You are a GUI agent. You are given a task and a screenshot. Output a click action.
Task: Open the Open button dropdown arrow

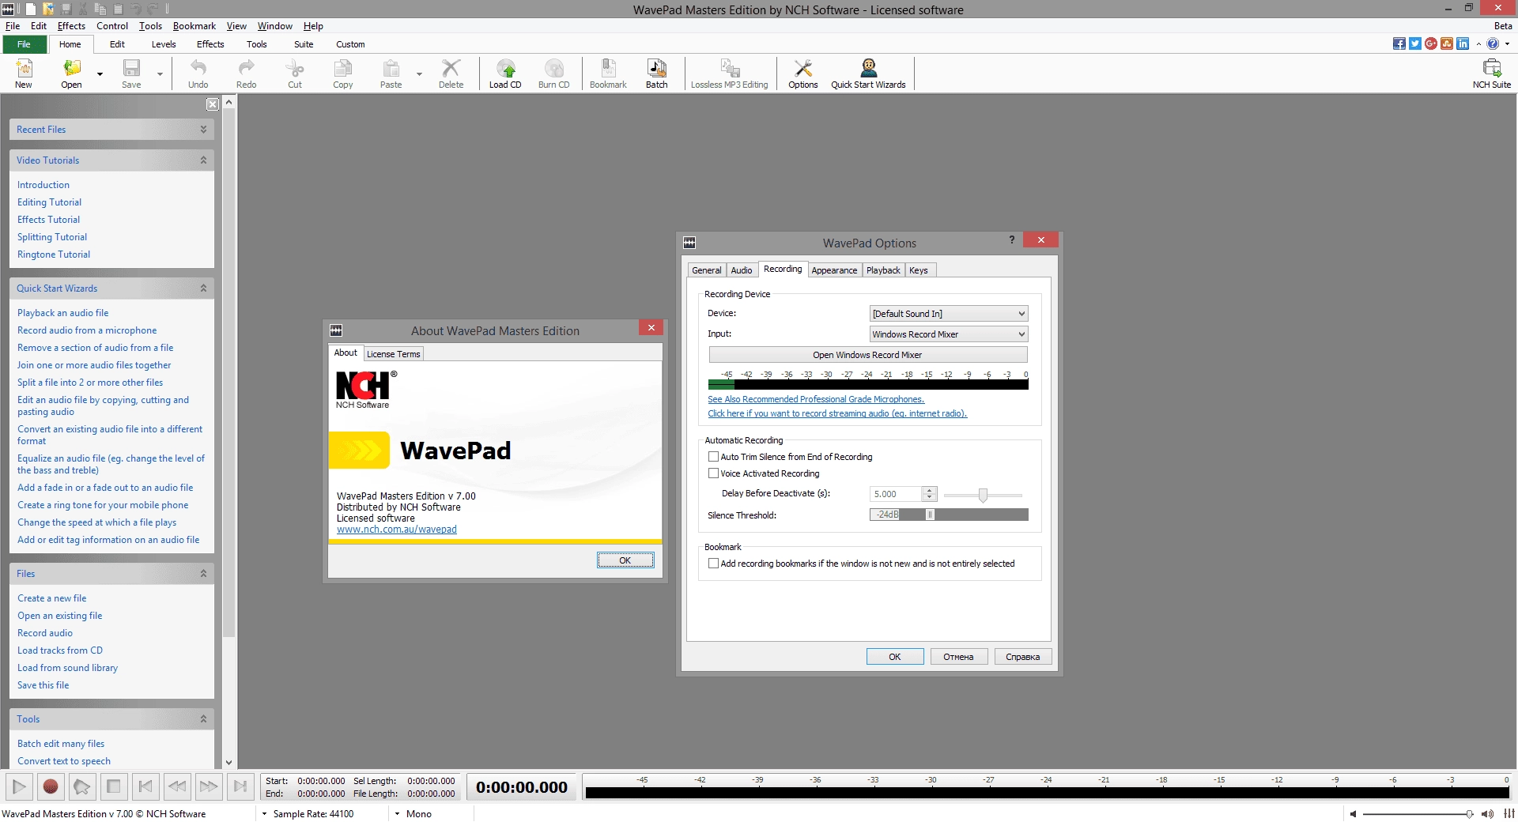point(100,74)
